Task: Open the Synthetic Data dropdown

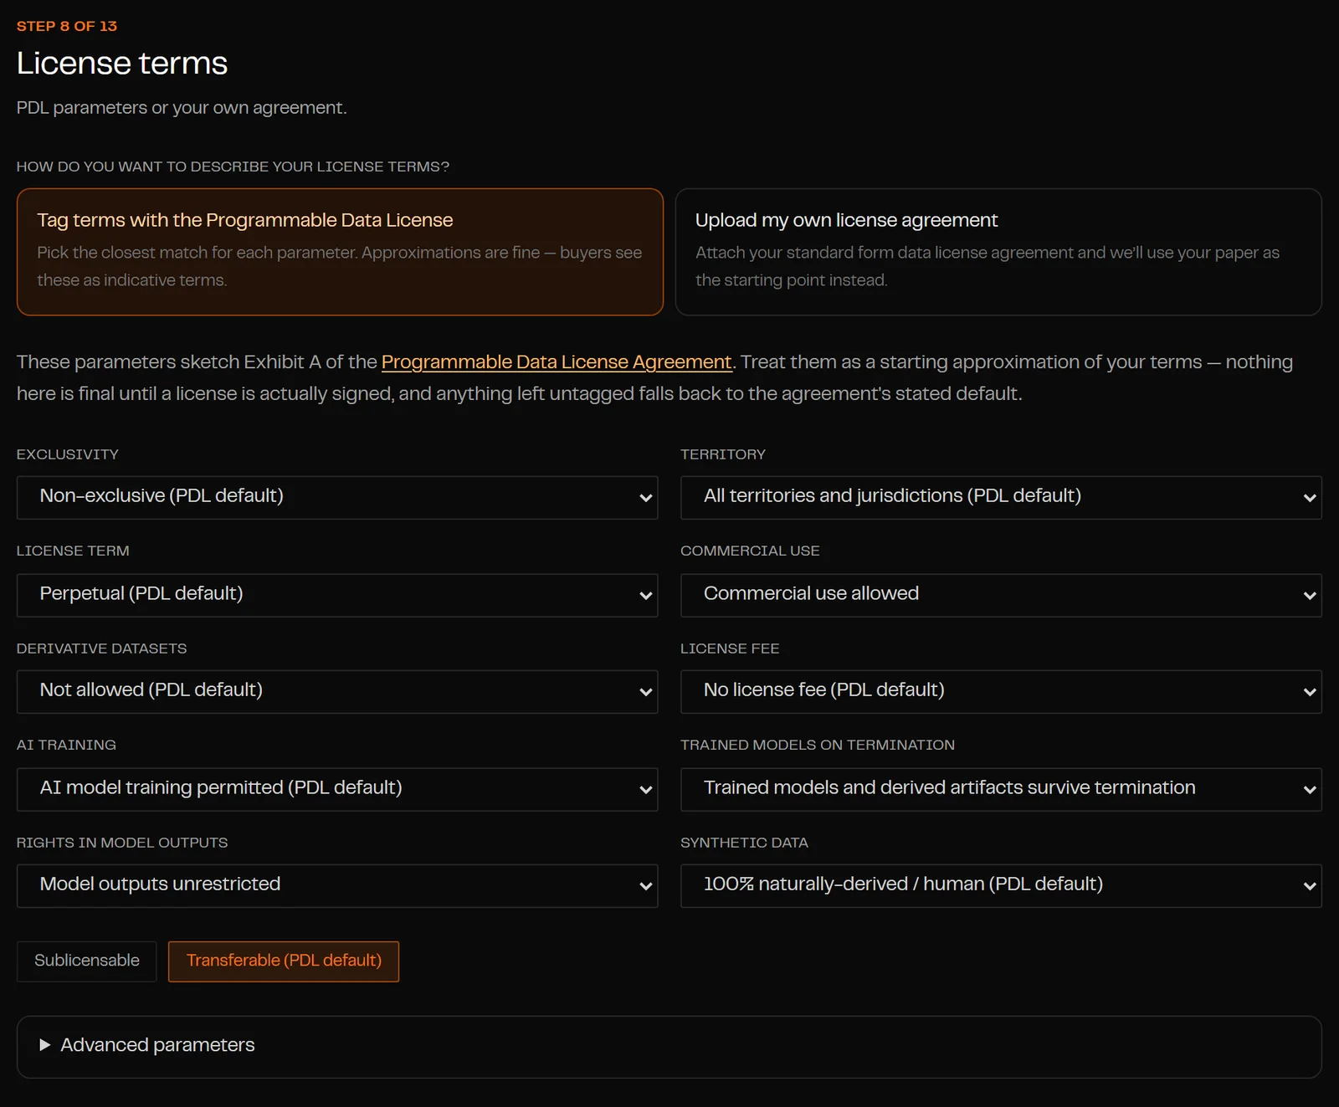Action: click(x=1001, y=886)
